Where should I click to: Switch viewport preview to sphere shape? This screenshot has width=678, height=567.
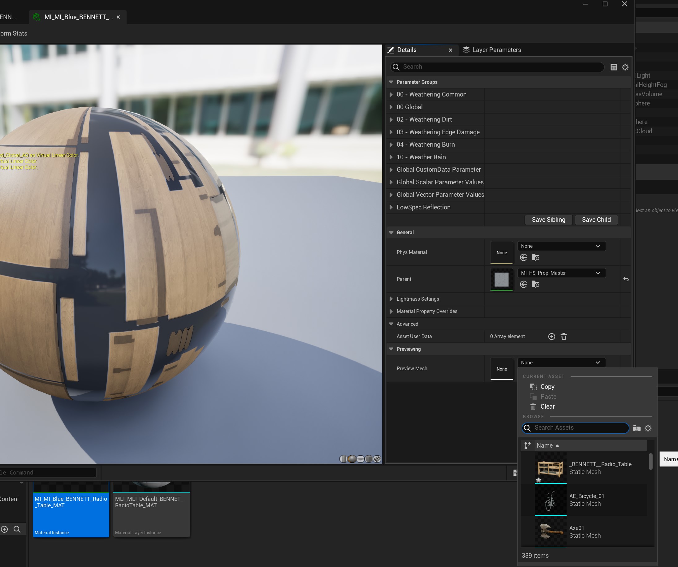352,459
